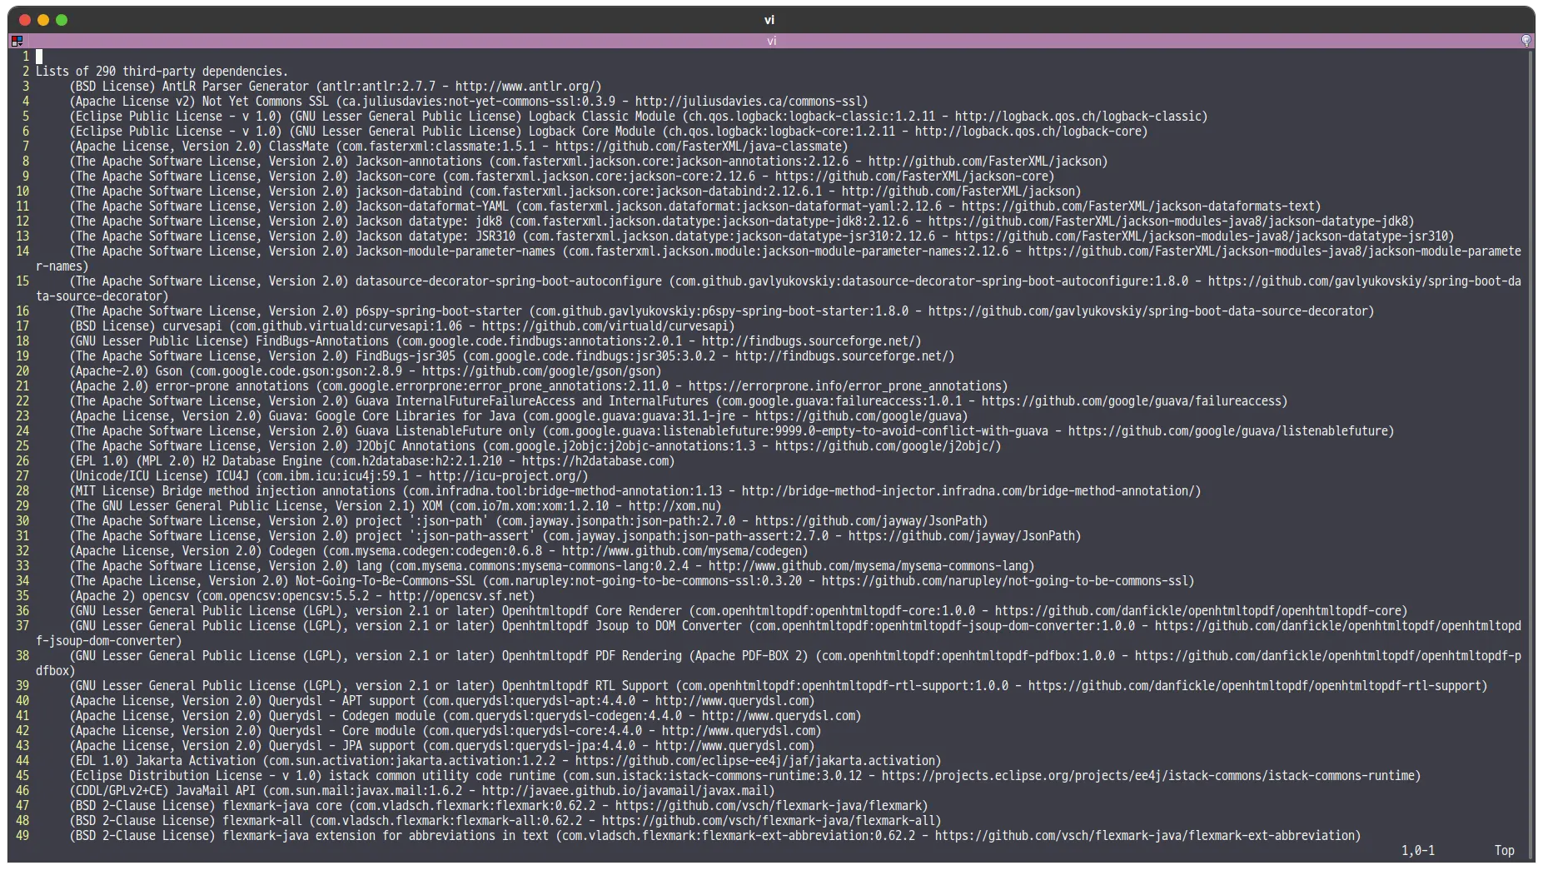Click 'flexmark-java extension for abbreviations in text'
Image resolution: width=1543 pixels, height=870 pixels.
386,836
